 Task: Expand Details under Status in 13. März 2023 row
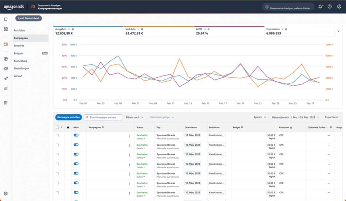(141, 139)
